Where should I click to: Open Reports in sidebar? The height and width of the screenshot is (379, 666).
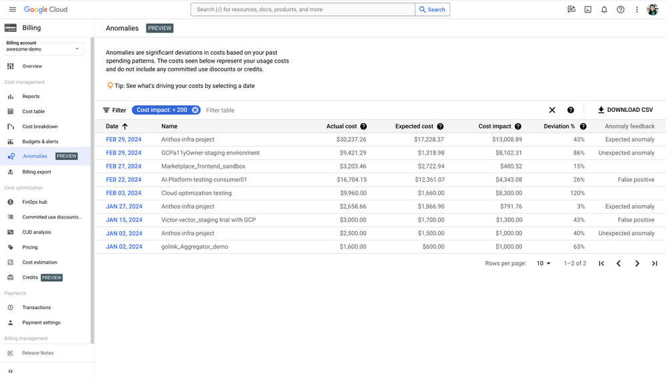(31, 97)
